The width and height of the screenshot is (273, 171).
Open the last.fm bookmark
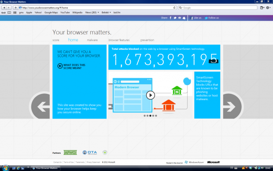[117, 12]
